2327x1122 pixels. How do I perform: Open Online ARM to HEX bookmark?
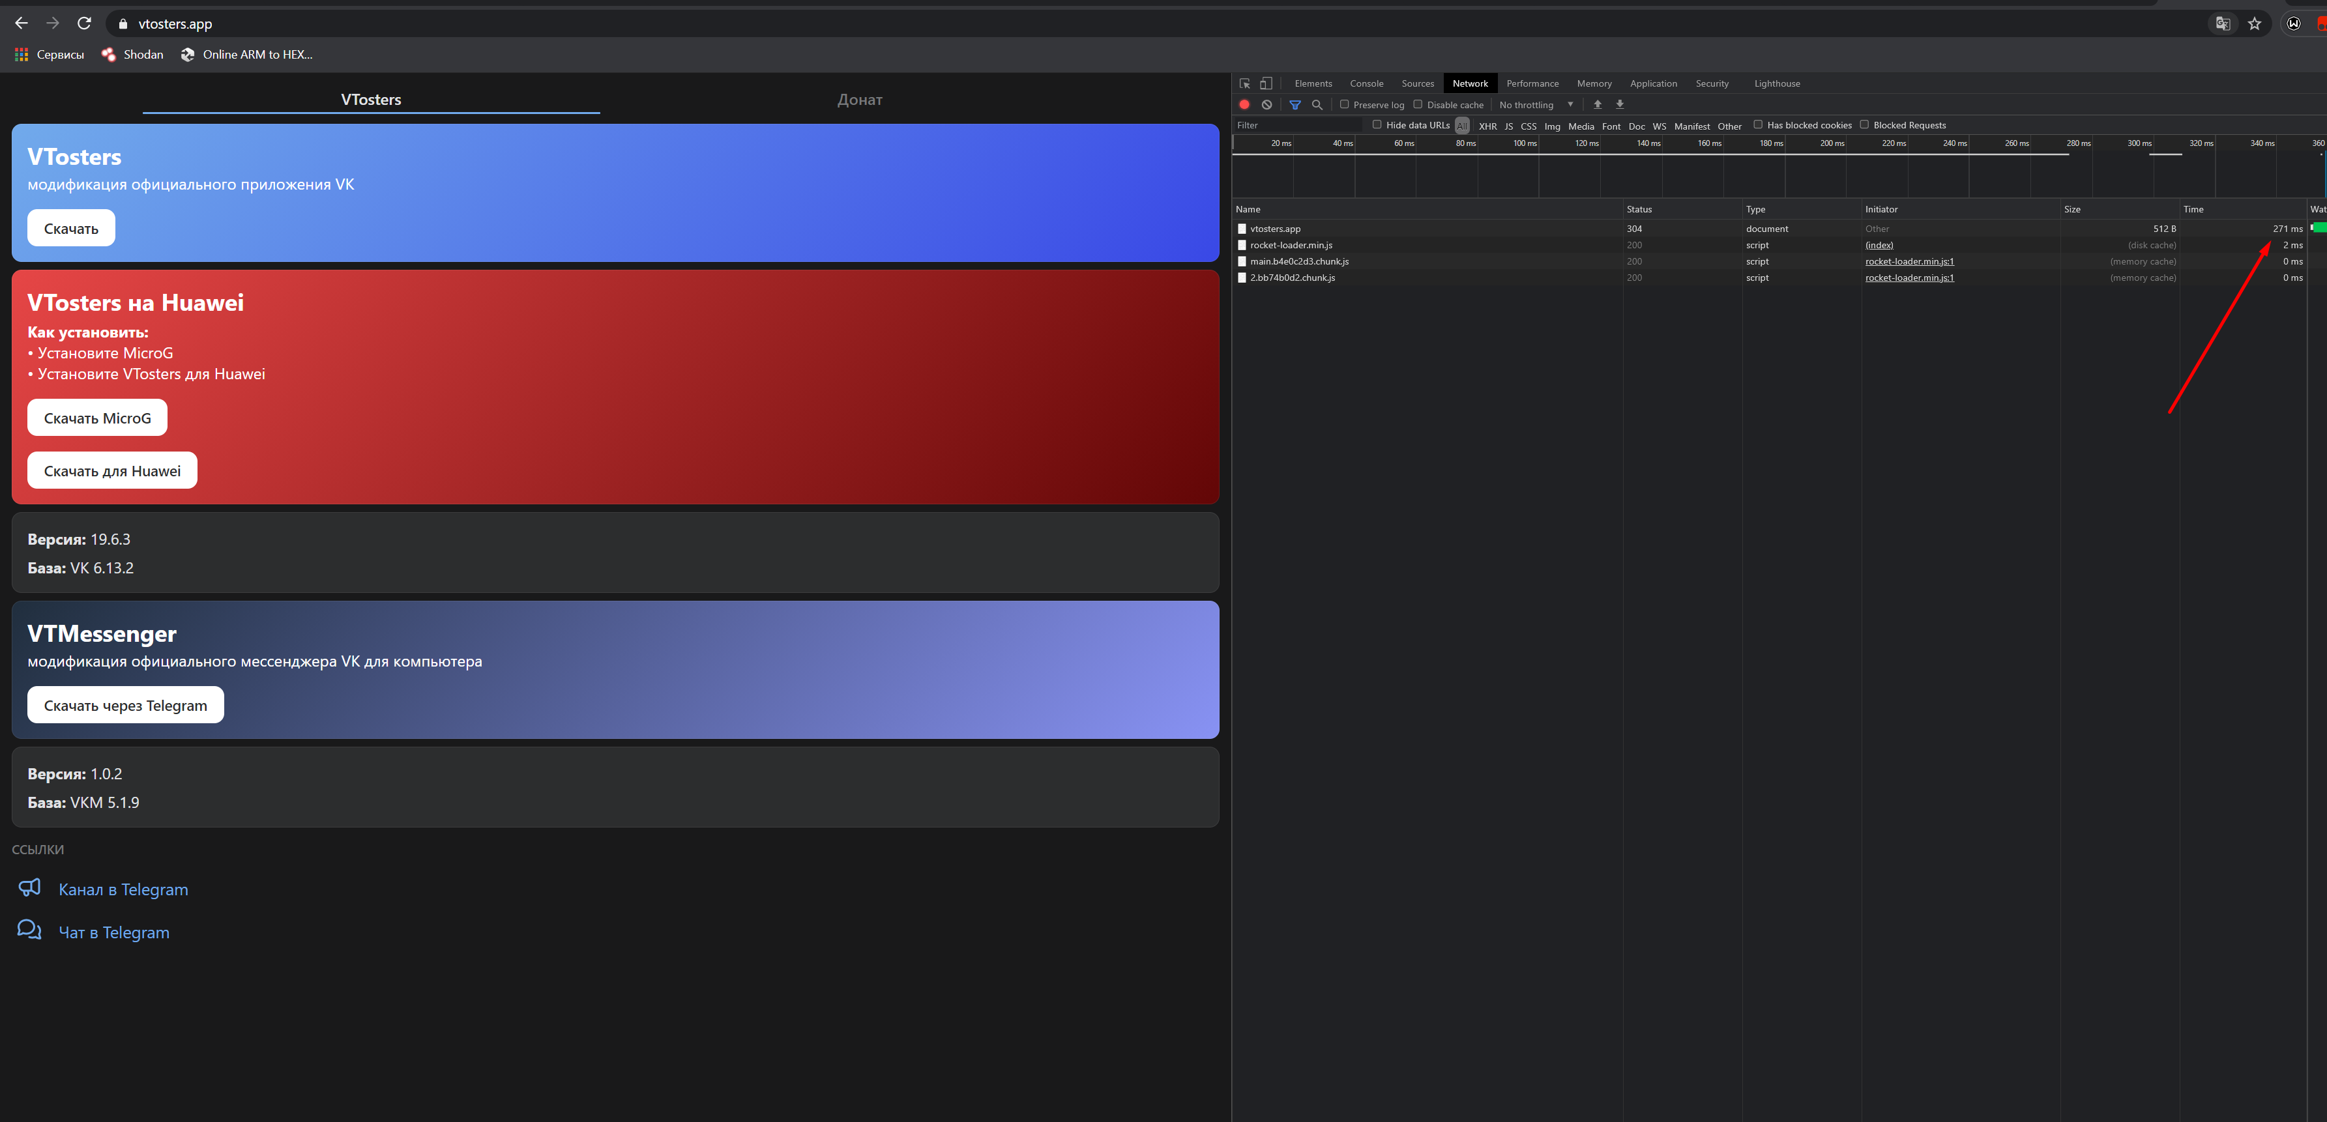[246, 54]
